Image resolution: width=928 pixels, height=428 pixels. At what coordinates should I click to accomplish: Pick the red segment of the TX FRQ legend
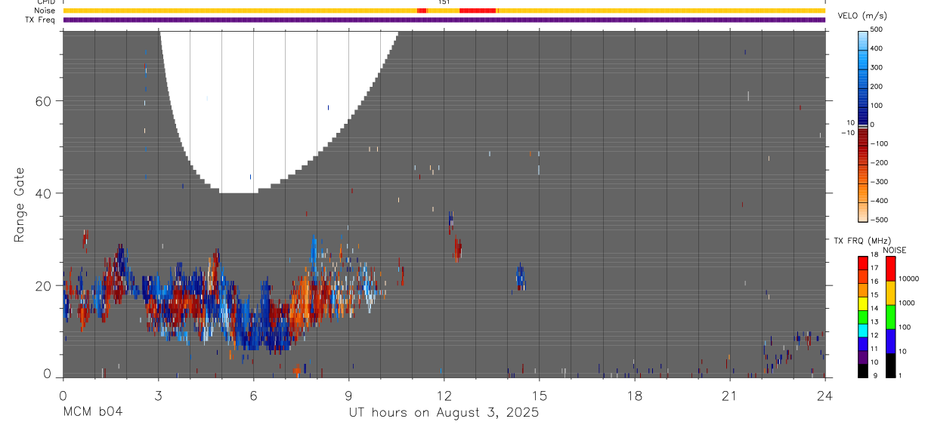tap(863, 263)
